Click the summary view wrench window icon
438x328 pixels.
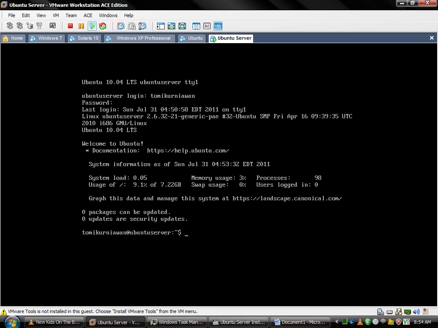click(x=196, y=26)
